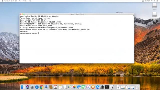Open the Terminal application menu
The width and height of the screenshot is (160, 90).
coord(7,1)
